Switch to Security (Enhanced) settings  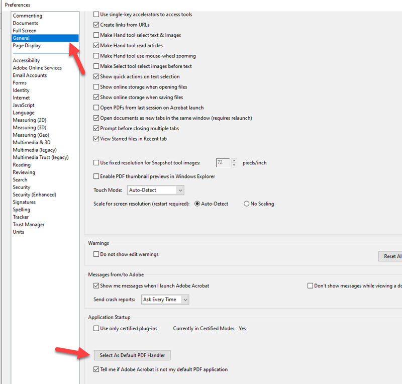34,195
